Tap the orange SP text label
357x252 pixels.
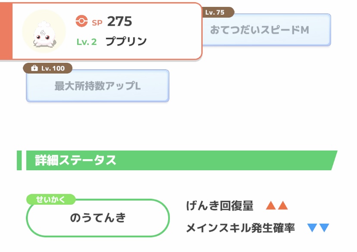[x=97, y=22]
